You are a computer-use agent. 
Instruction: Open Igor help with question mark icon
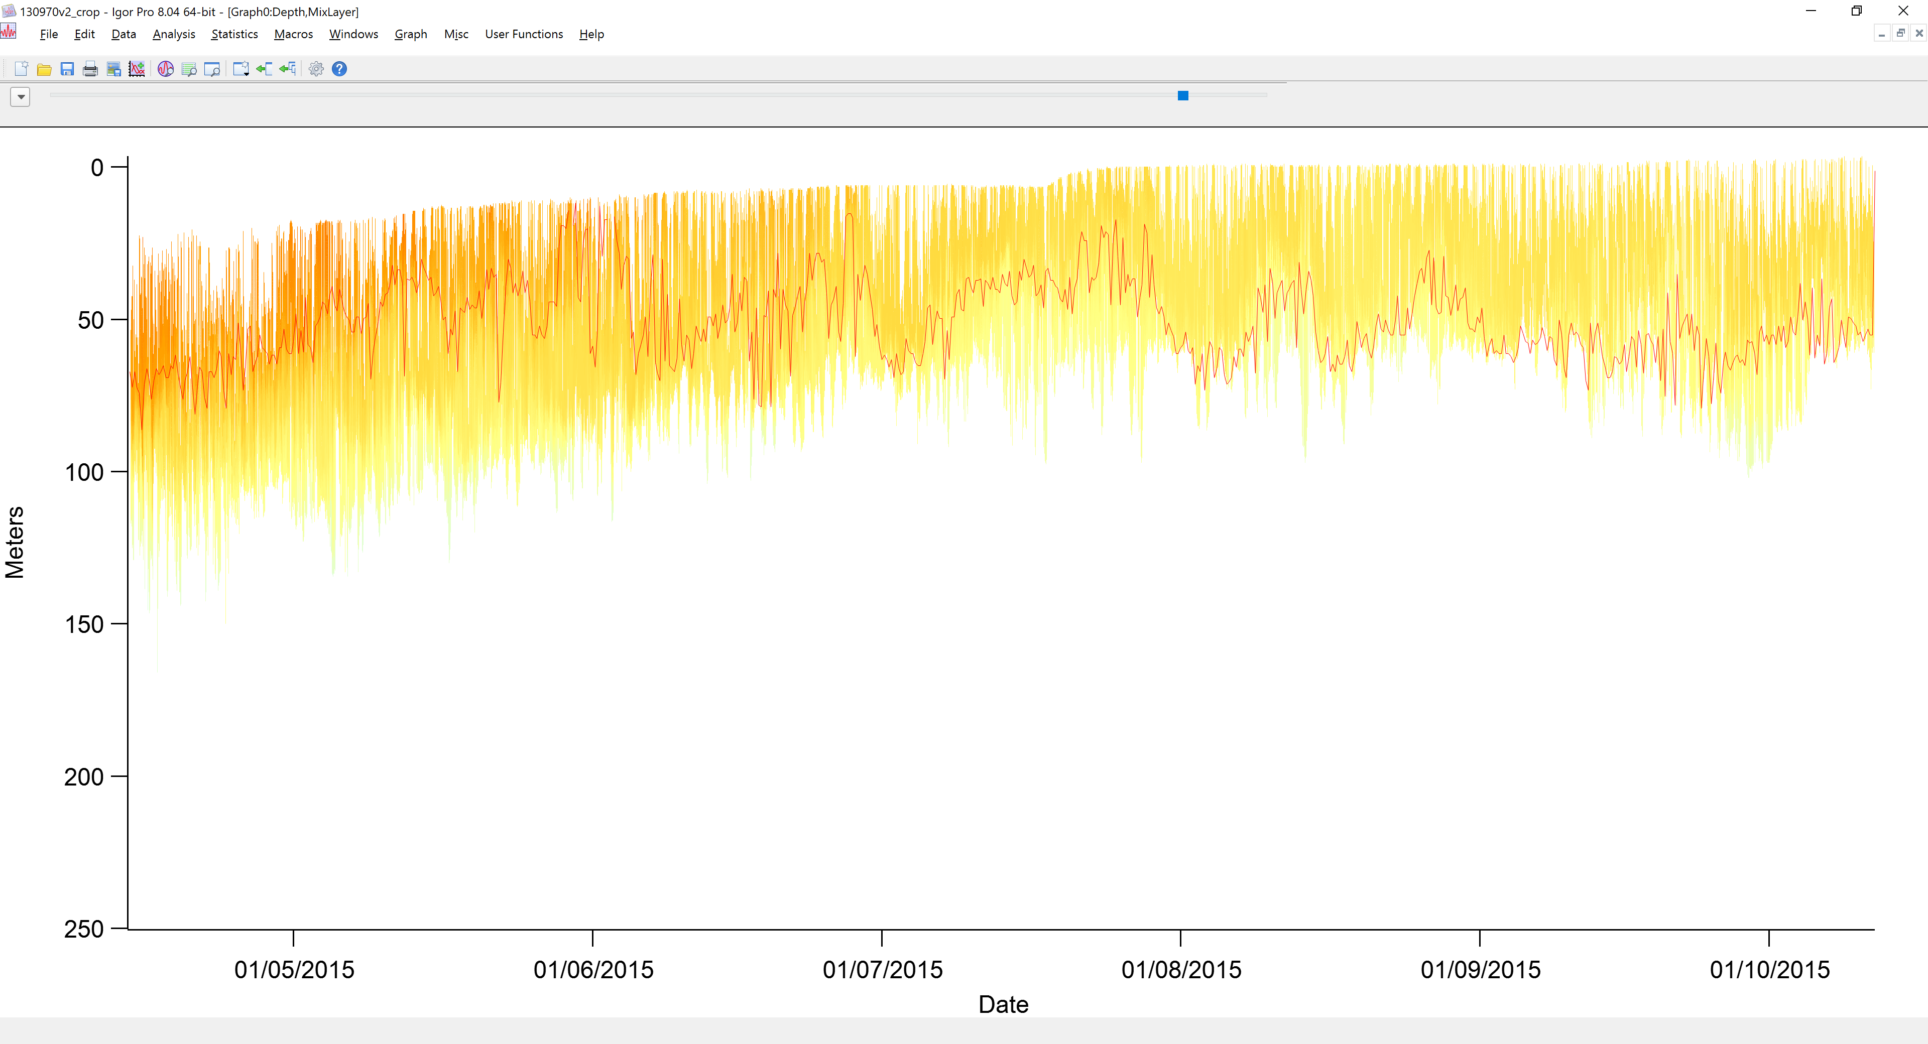pos(339,69)
